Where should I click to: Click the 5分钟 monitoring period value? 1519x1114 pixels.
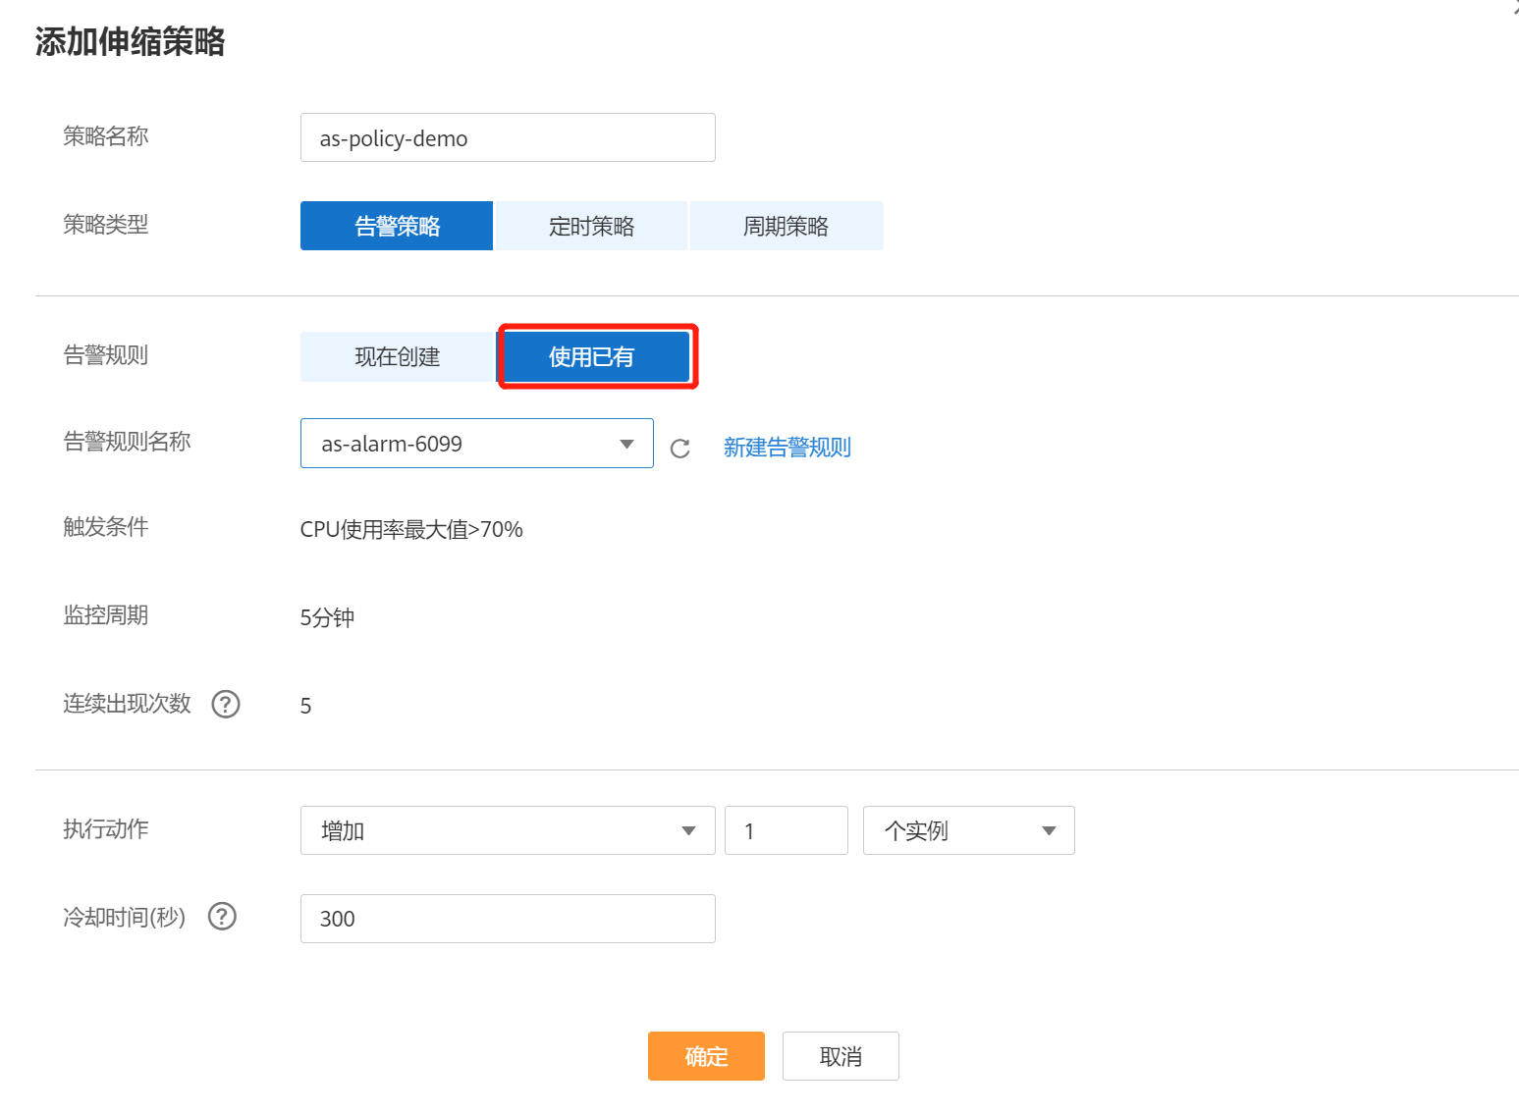(x=327, y=618)
